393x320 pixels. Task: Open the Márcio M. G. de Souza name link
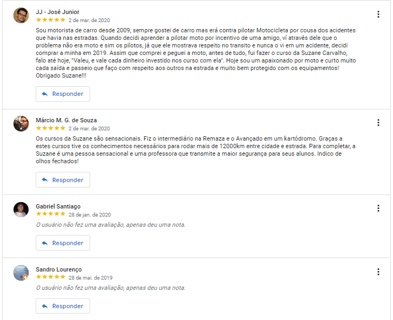tap(66, 120)
